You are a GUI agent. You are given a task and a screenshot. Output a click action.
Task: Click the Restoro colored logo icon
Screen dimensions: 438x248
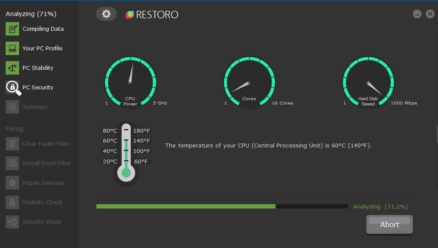129,14
